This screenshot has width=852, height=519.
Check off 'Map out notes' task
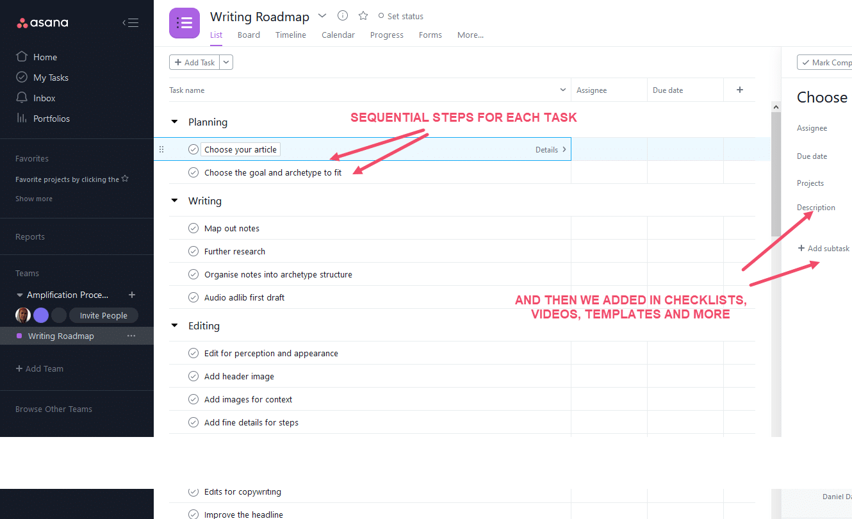point(193,228)
